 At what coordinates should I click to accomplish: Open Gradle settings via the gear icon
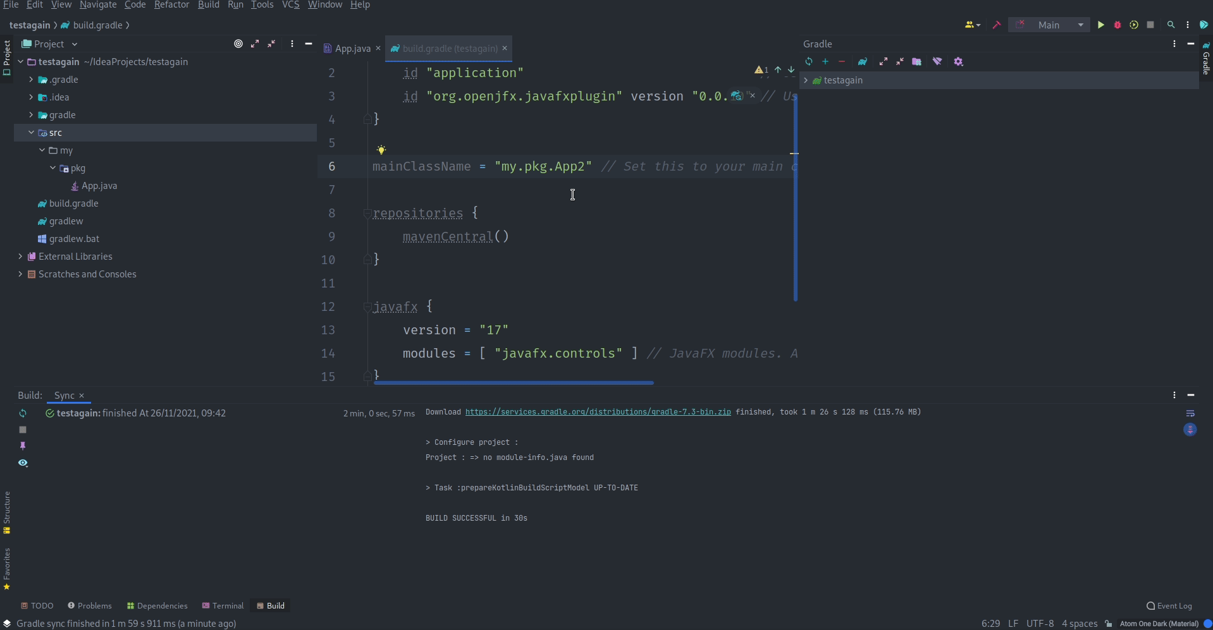[958, 61]
